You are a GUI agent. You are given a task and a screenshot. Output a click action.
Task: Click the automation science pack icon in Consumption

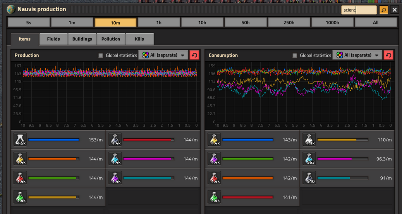pyautogui.click(x=214, y=178)
